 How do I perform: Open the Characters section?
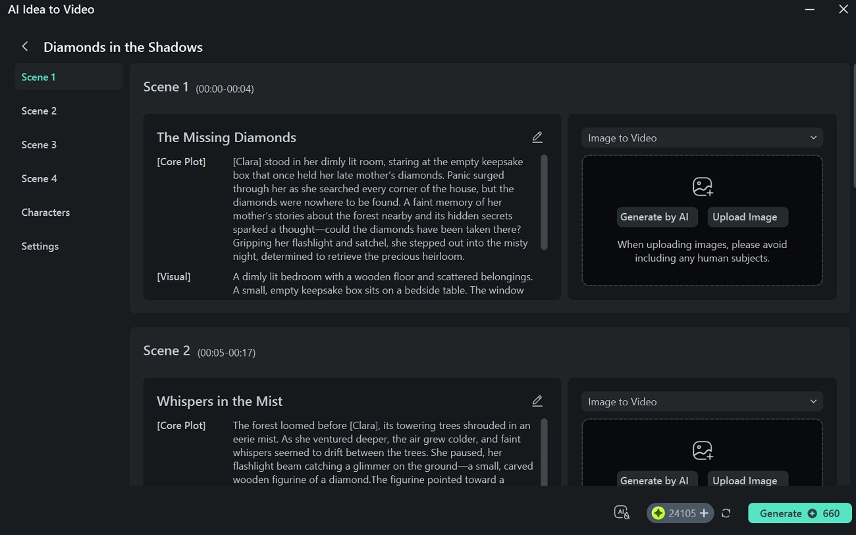[45, 213]
